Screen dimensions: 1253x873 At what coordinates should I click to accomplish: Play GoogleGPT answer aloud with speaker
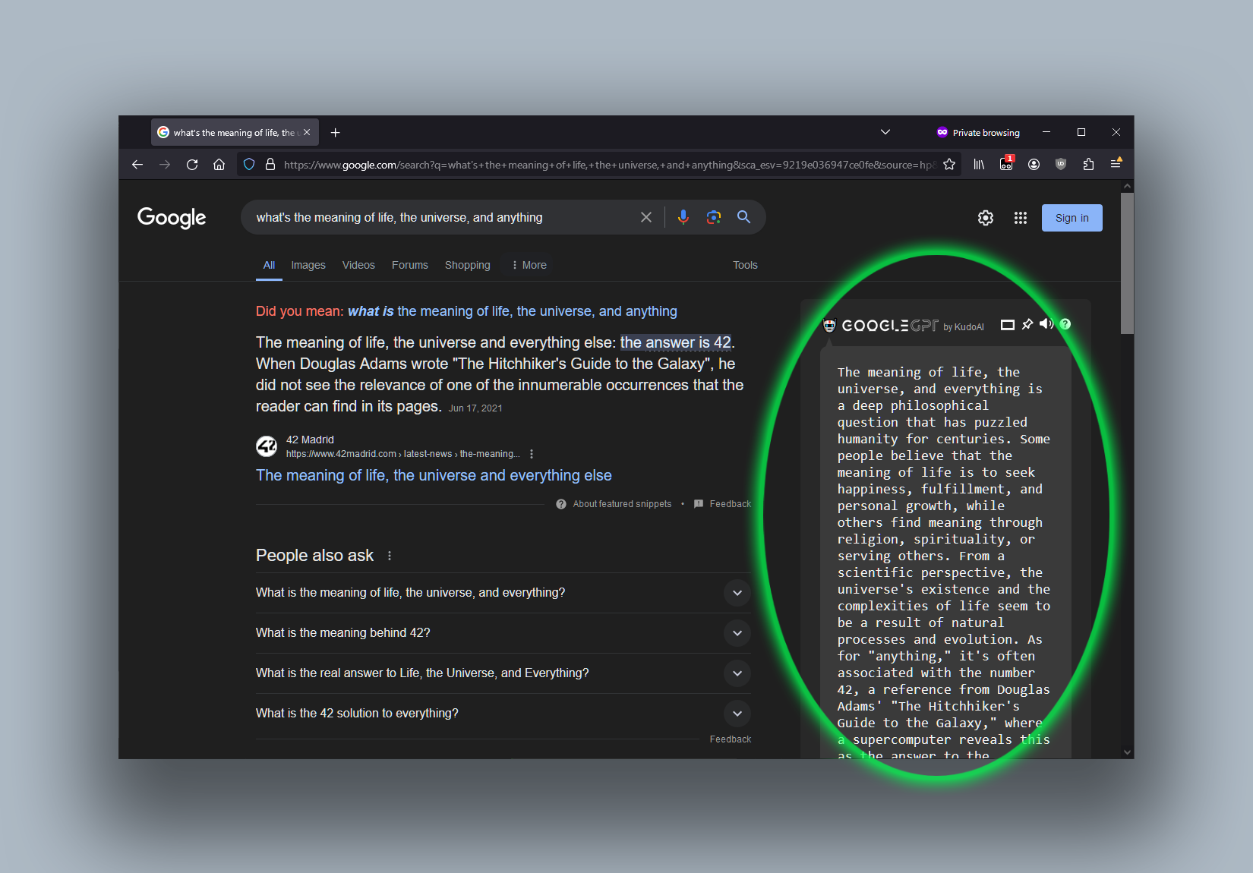click(1046, 324)
